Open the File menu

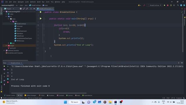[6, 2]
